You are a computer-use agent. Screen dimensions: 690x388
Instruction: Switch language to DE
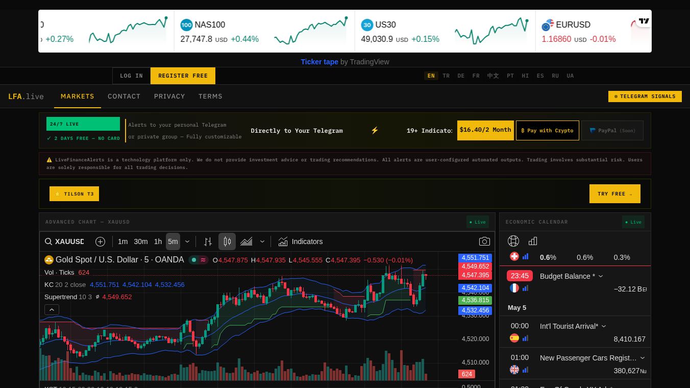click(x=461, y=76)
